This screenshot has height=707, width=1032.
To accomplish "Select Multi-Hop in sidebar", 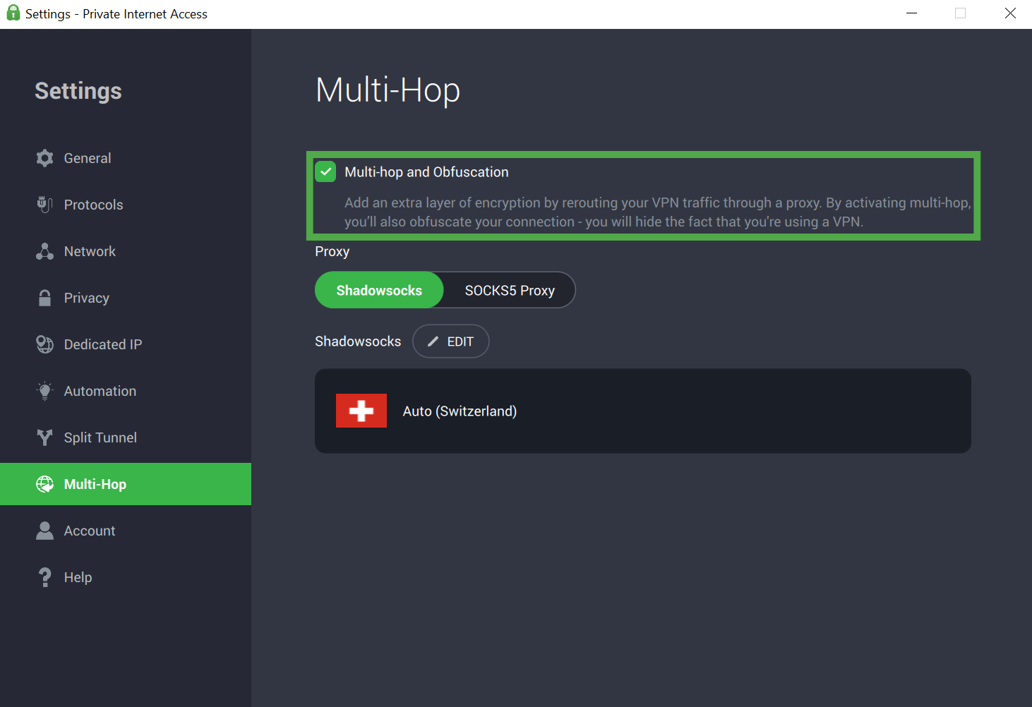I will coord(126,484).
